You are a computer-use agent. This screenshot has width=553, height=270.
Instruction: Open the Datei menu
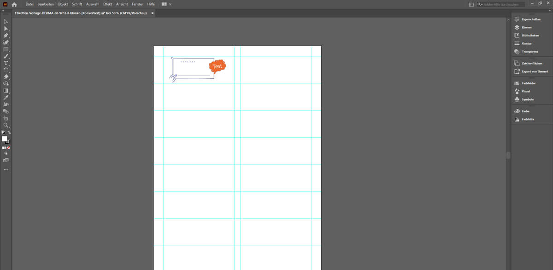click(29, 4)
